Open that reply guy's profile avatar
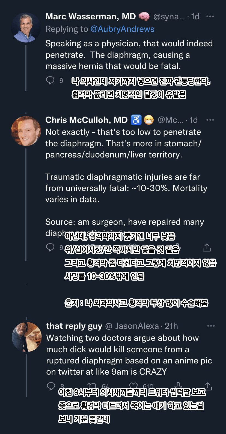Image resolution: width=226 pixels, height=434 pixels. coord(27,337)
